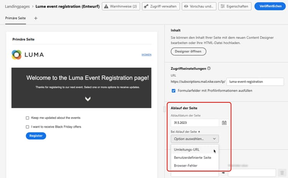Screen dimensions: 288x178
Task: Choose Browser-Fehler option
Action: click(195, 165)
